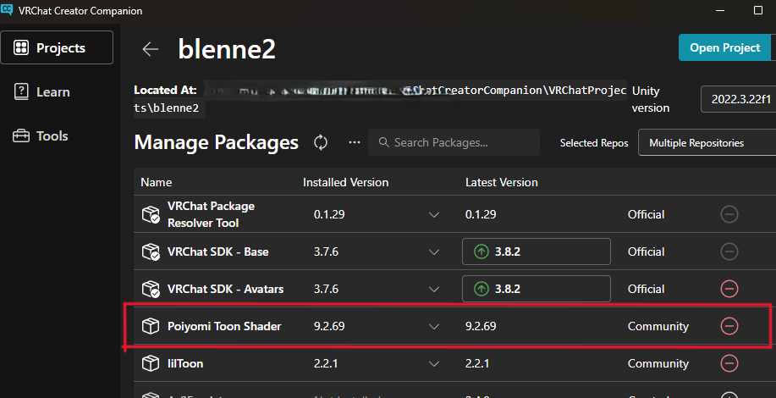Screen dimensions: 776x398
Task: Remove Poiyomi Toon Shader package
Action: (729, 326)
